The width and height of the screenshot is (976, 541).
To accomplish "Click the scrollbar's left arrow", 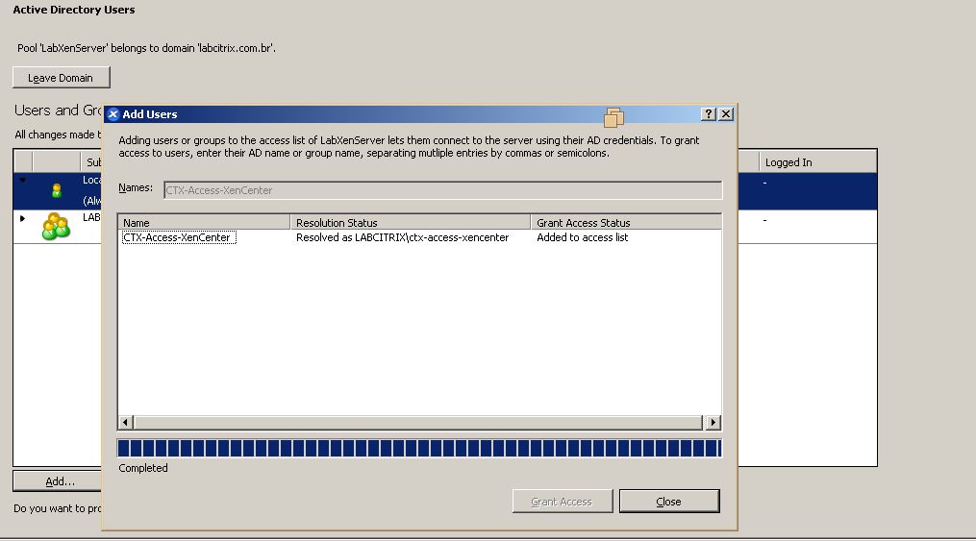I will pyautogui.click(x=126, y=423).
